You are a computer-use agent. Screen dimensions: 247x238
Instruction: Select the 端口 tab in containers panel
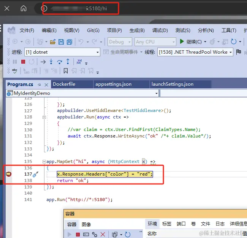point(181,224)
